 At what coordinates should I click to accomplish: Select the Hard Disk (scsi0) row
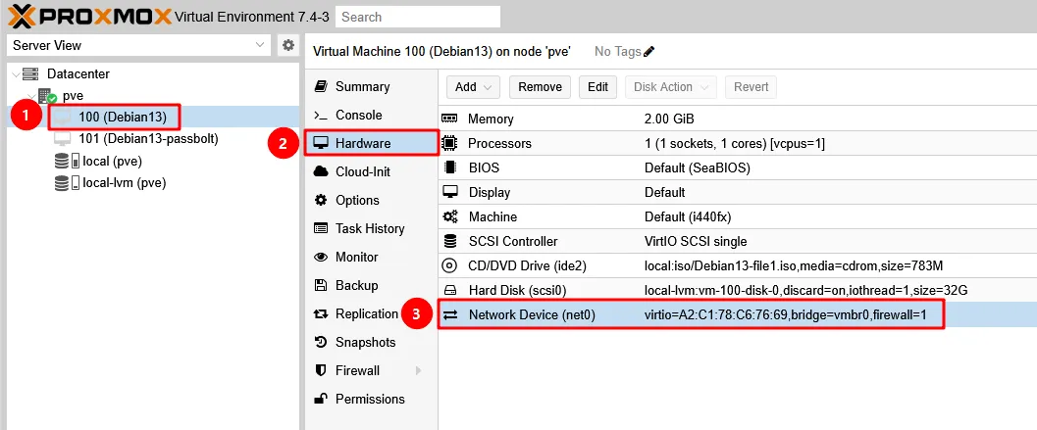pyautogui.click(x=738, y=290)
